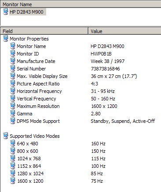The height and width of the screenshot is (192, 161).
Task: Click the HWP0B1B monitor ID value
Action: point(101,54)
